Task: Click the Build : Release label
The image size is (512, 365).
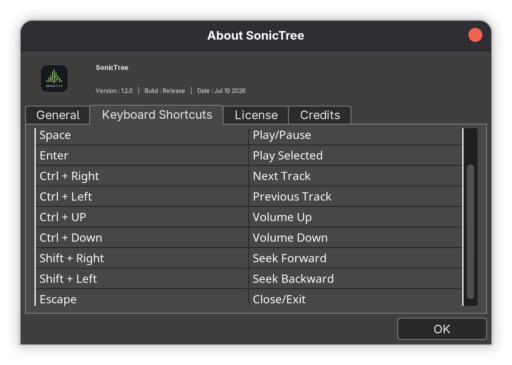Action: [x=165, y=91]
